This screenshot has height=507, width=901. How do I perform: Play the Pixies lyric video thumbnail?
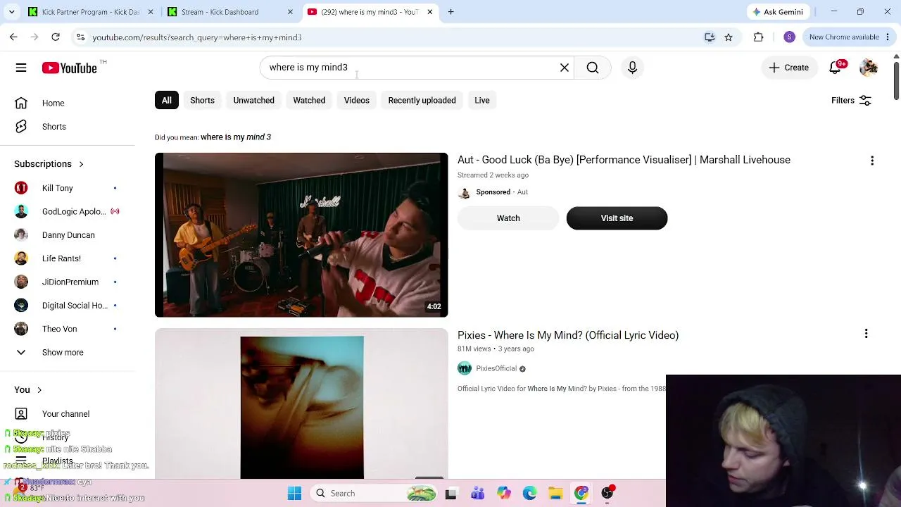tap(301, 403)
